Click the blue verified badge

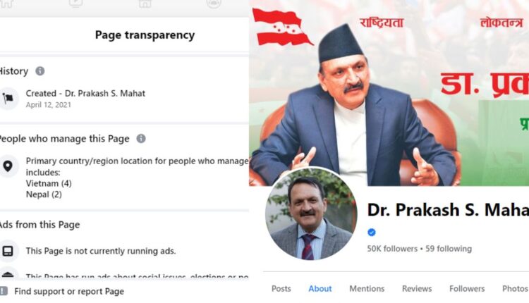tap(372, 233)
